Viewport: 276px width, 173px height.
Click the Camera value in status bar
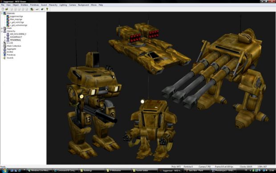(205, 167)
